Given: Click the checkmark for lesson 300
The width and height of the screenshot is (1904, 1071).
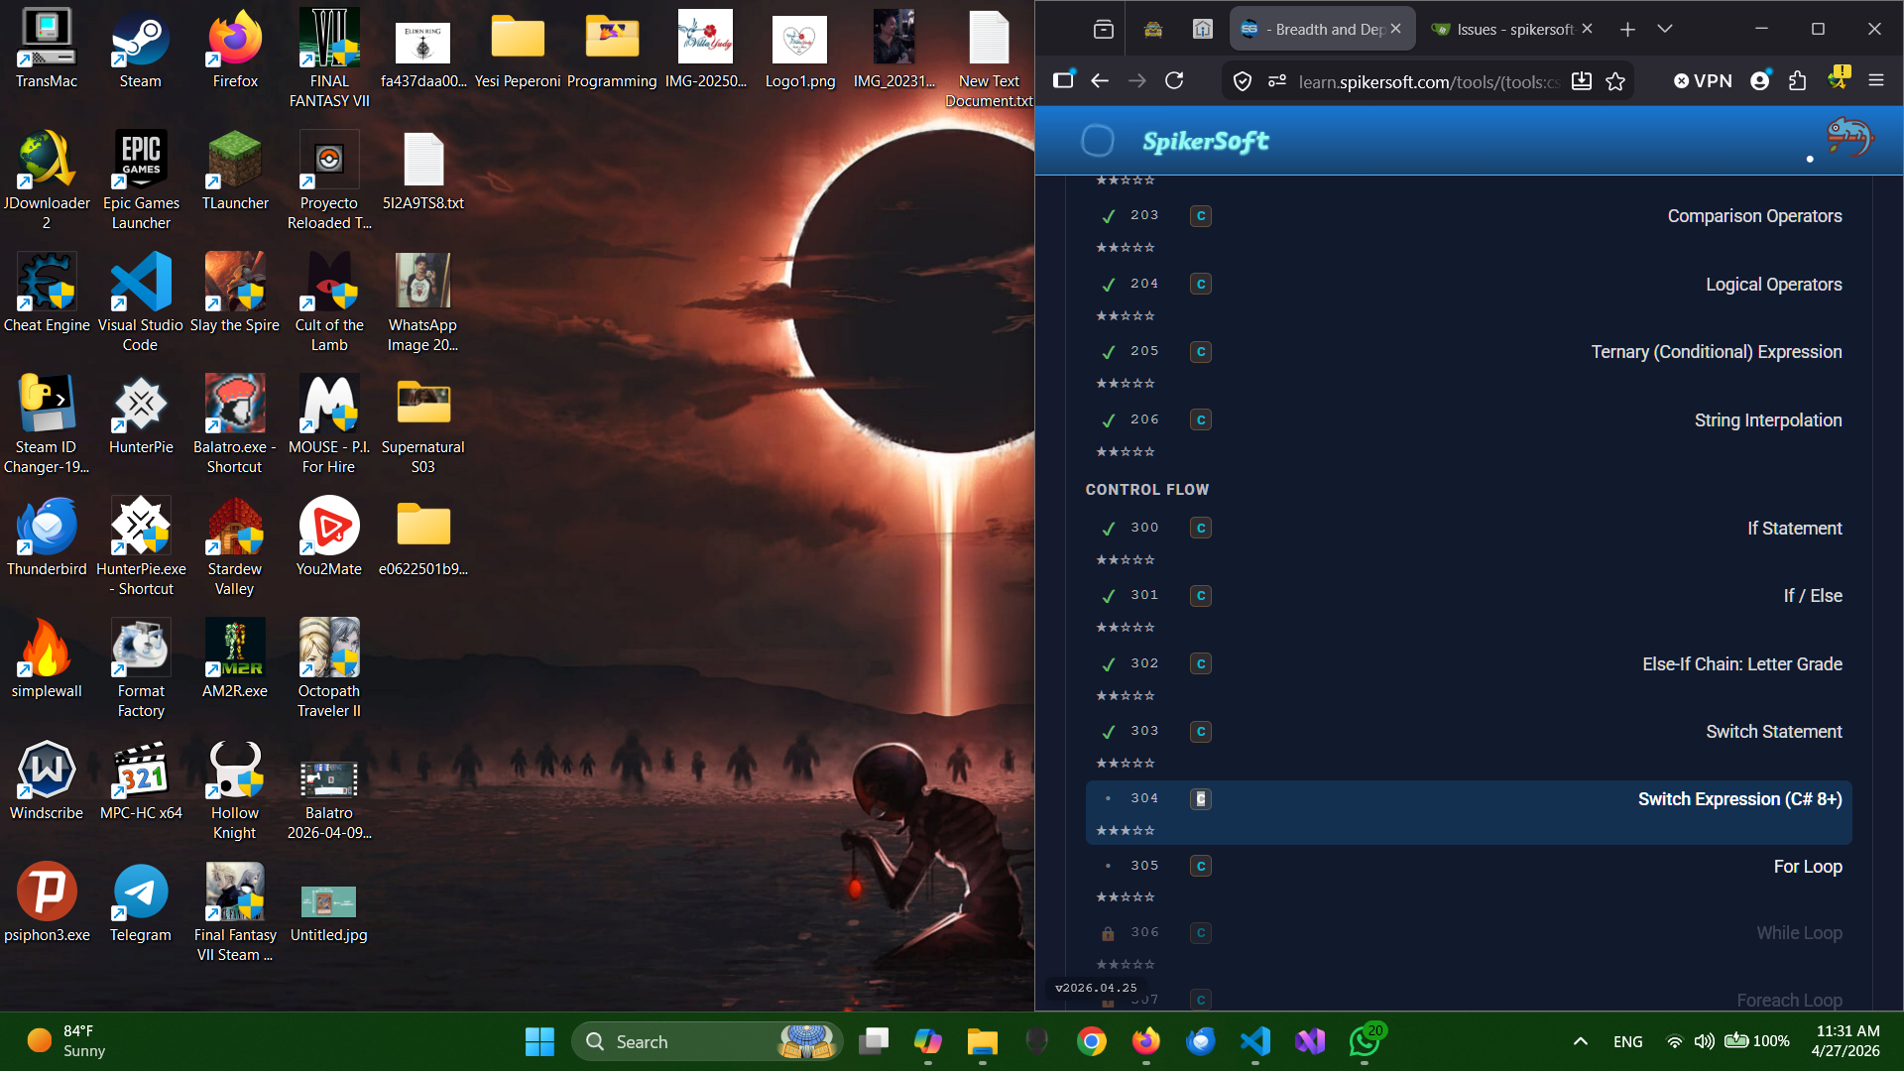Looking at the screenshot, I should (1109, 529).
